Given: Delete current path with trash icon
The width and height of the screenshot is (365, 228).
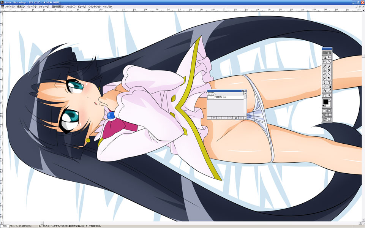Looking at the screenshot, I should (x=241, y=118).
